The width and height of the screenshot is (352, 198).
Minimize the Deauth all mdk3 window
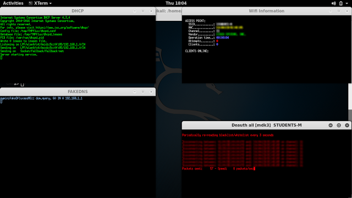[x=331, y=125]
